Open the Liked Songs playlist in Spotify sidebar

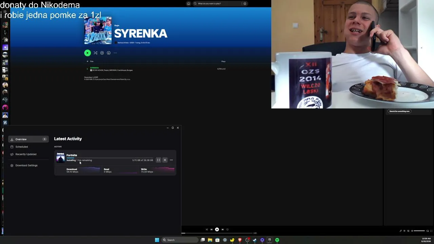click(x=5, y=47)
